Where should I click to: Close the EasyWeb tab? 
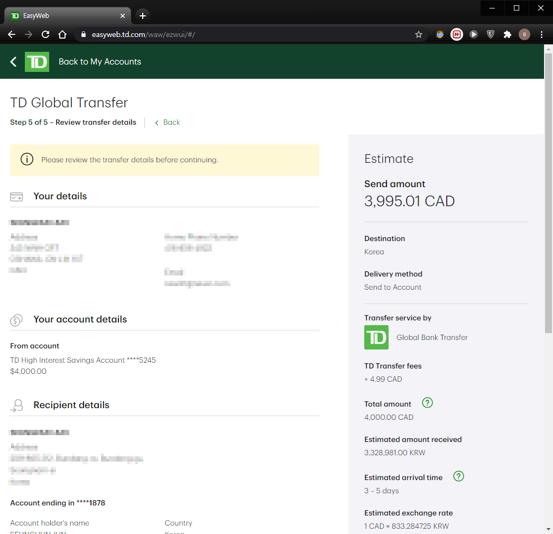[x=123, y=16]
